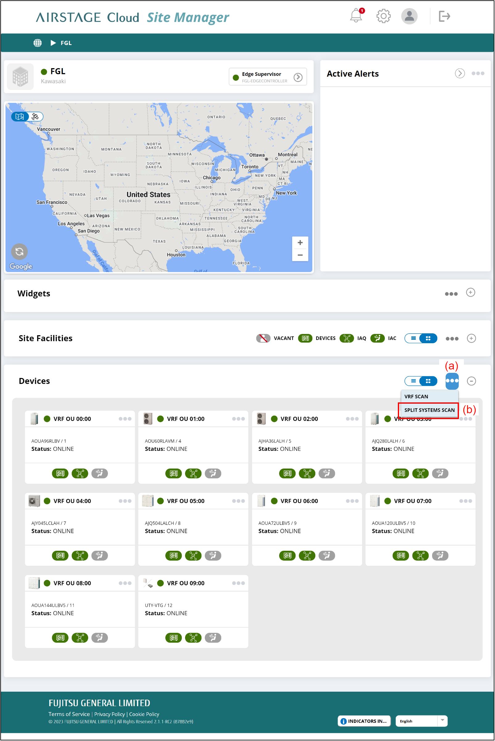Select VRF SCAN menu option
The height and width of the screenshot is (741, 495).
point(416,397)
